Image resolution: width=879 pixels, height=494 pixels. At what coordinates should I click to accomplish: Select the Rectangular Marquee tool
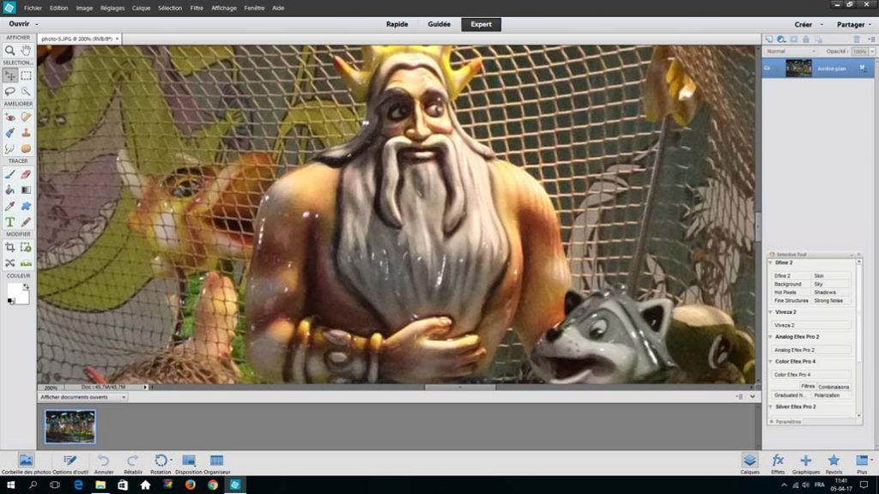26,75
